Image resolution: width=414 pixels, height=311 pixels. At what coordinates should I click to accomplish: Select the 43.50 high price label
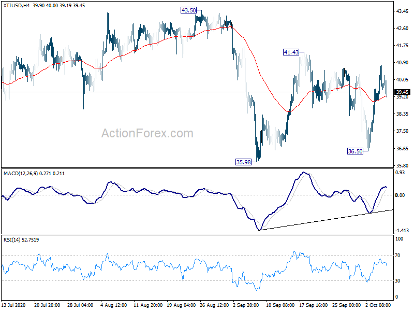188,10
